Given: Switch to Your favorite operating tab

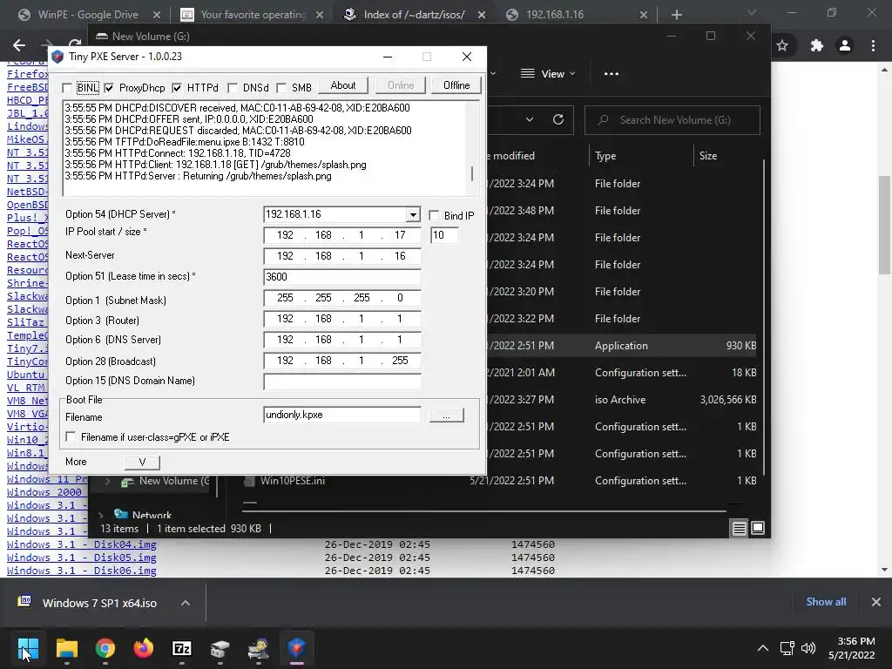Looking at the screenshot, I should (253, 15).
